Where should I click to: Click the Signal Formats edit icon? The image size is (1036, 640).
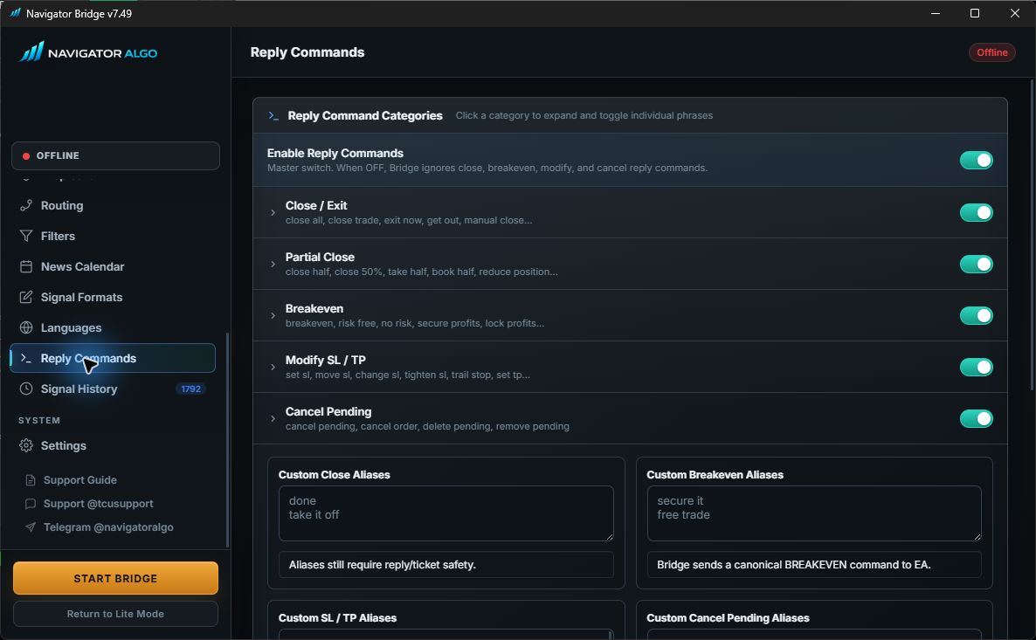coord(25,297)
